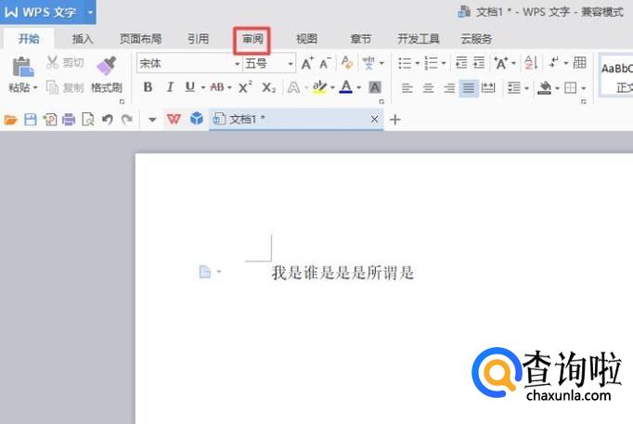Screen dimensions: 633x424
Task: Click the font color red A swatch
Action: [345, 87]
